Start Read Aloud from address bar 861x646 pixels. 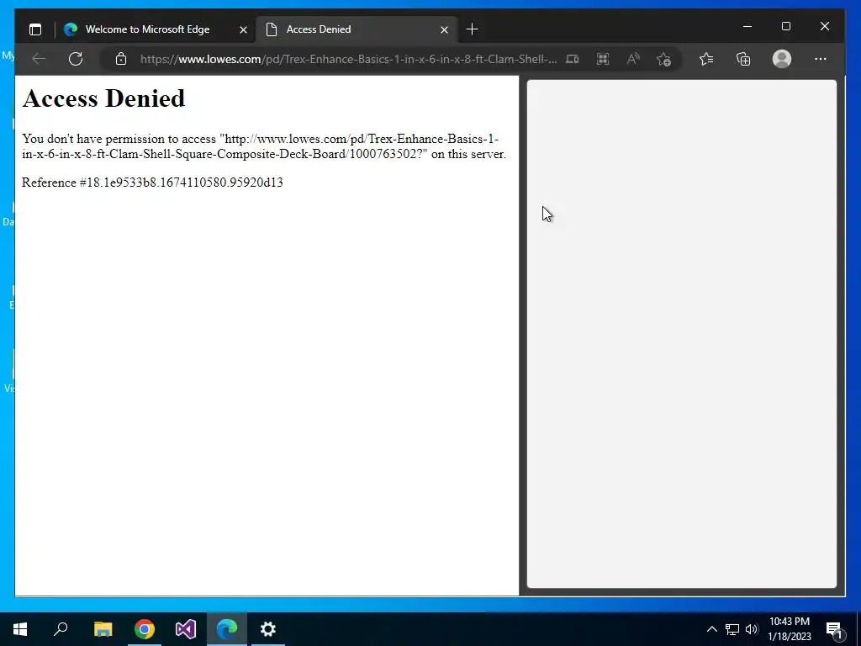[633, 59]
